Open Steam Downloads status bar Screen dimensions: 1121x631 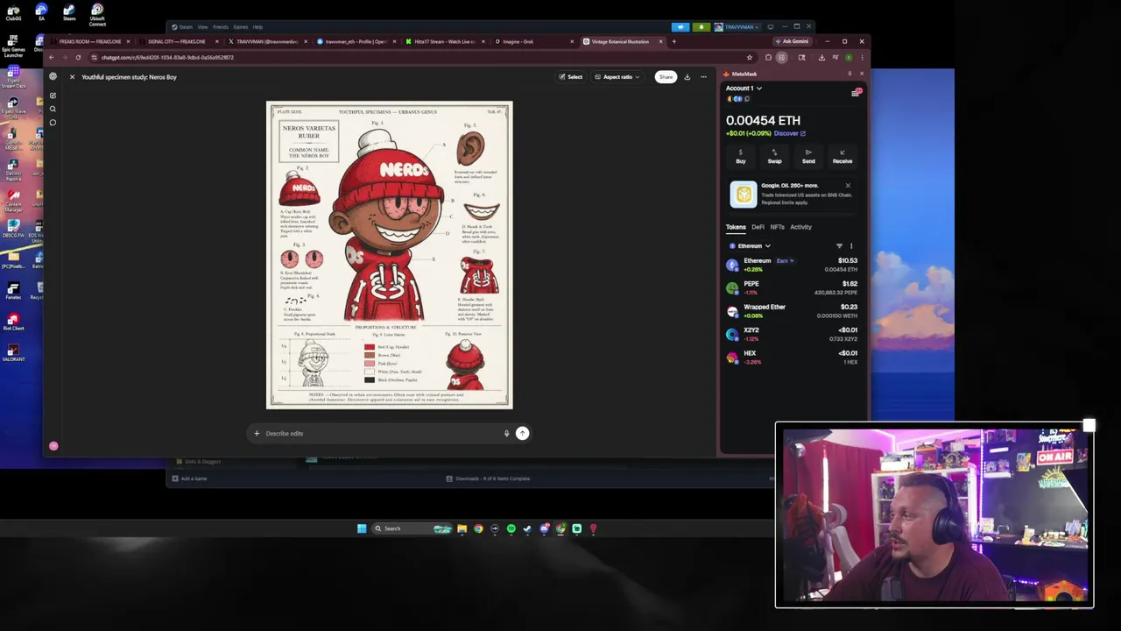(x=488, y=479)
